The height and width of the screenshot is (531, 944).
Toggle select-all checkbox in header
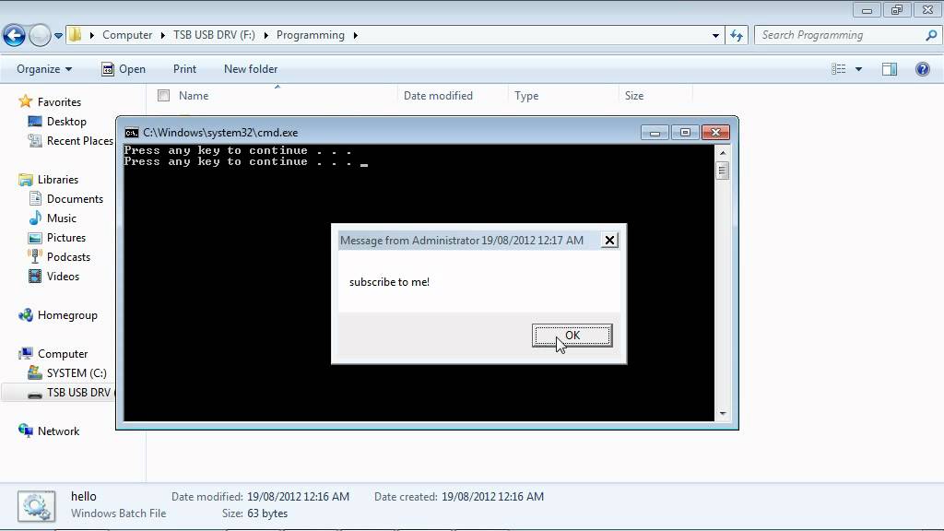[163, 95]
